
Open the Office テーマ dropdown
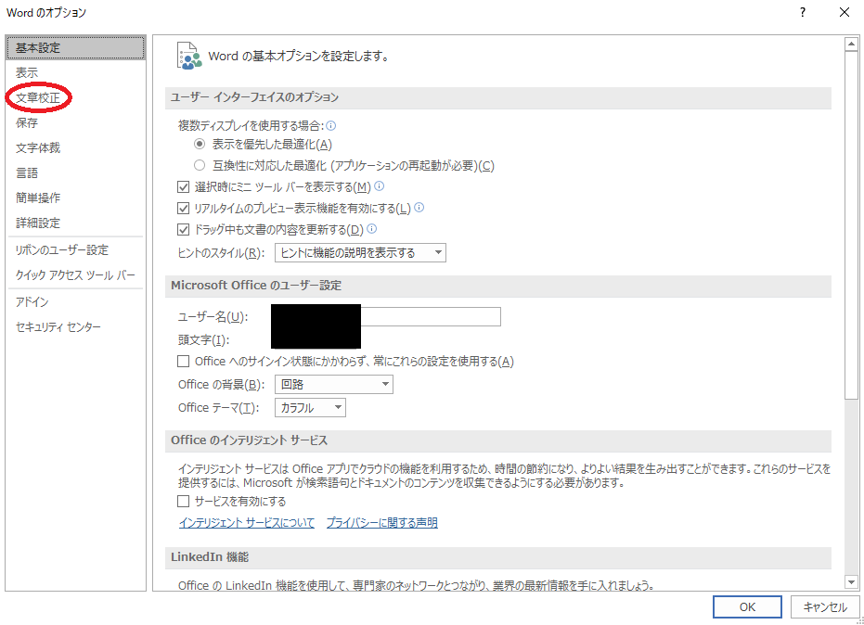pyautogui.click(x=310, y=407)
